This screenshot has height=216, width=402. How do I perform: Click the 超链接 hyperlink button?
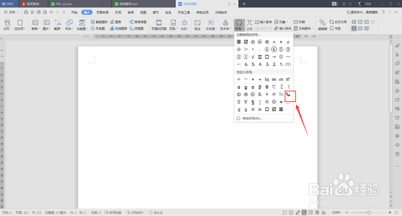(x=322, y=25)
